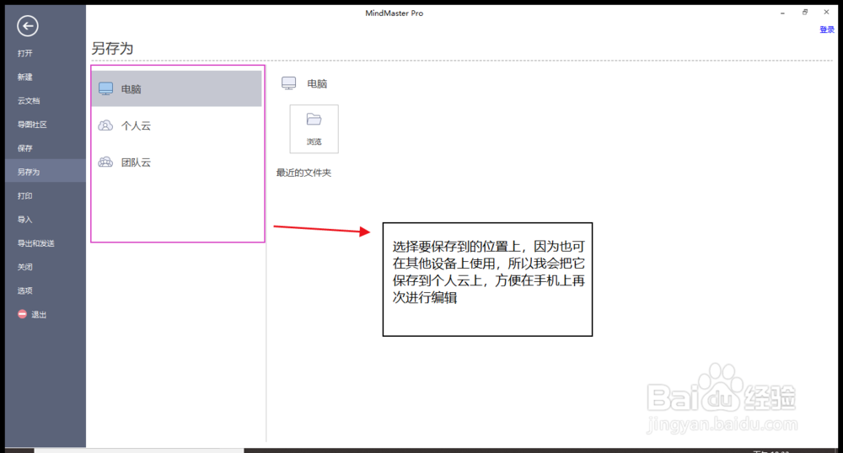Open 云文档 in the sidebar

click(x=29, y=100)
